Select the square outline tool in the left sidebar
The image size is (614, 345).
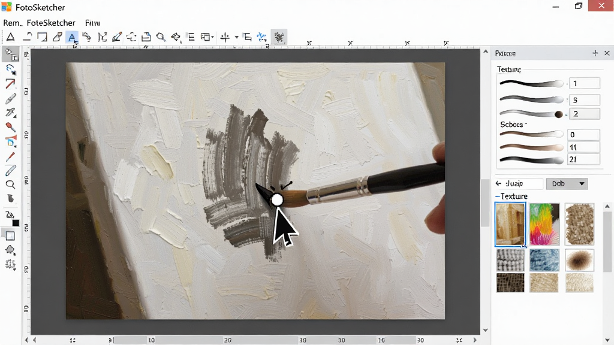(10, 236)
